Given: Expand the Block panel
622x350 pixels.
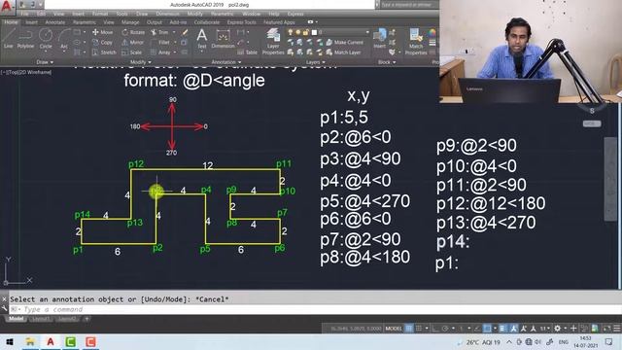Looking at the screenshot, I should 387,62.
